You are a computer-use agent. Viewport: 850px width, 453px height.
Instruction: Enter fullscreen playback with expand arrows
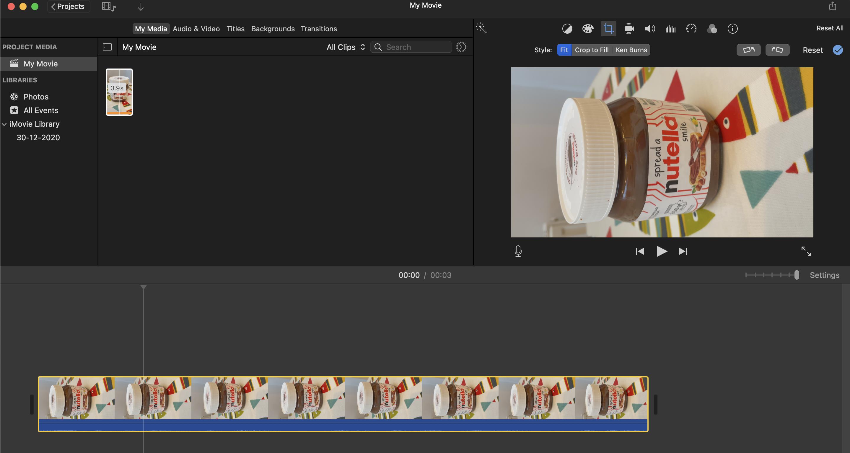coord(806,251)
